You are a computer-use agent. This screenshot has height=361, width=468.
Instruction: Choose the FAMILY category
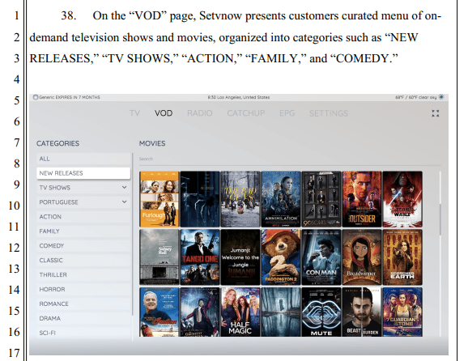click(83, 231)
